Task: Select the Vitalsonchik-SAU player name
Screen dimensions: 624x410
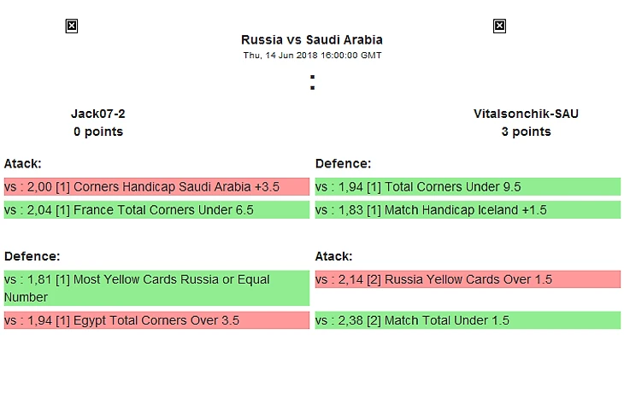Action: coord(526,114)
